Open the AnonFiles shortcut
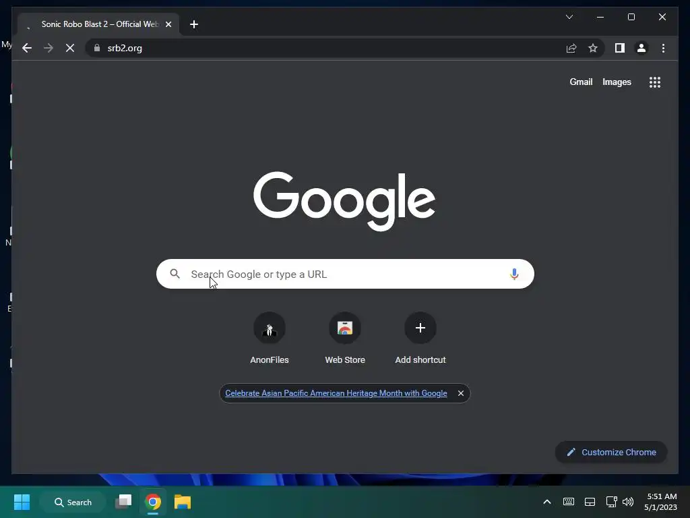690x518 pixels. point(270,339)
